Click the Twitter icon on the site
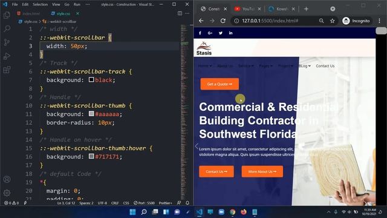Screen dimensions: 387x218 coord(220,33)
